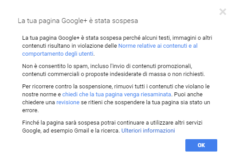Follow the 'comportamento degli utenti' link text
Image resolution: width=235 pixels, height=167 pixels.
(58, 54)
